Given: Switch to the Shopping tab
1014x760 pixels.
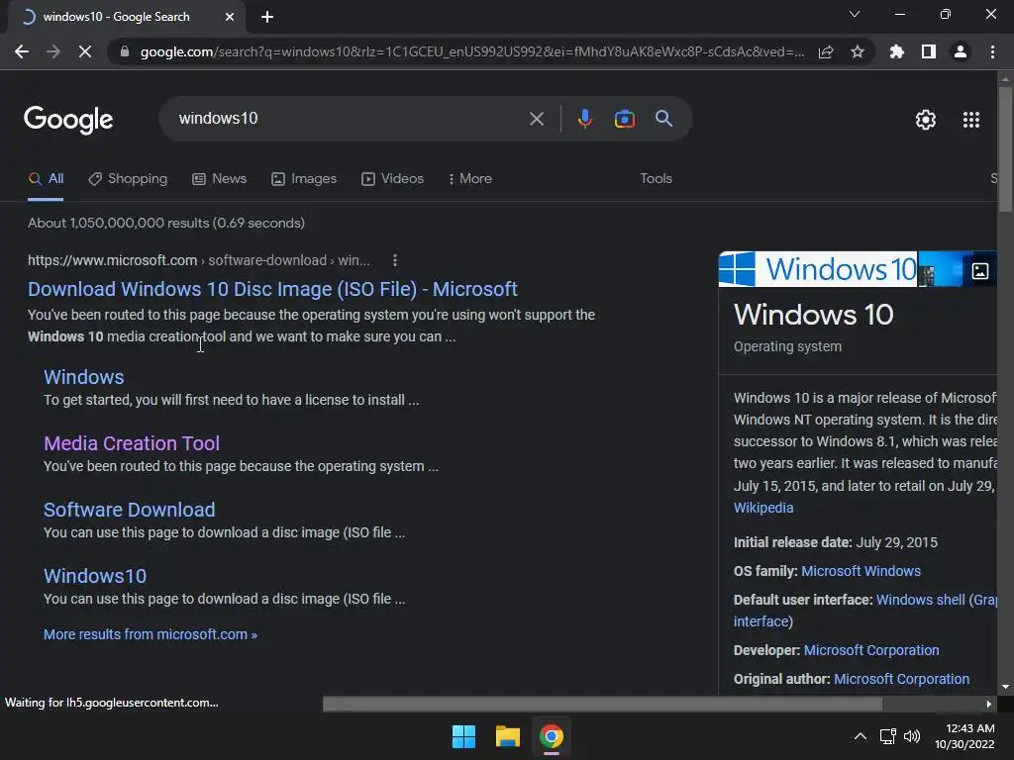Looking at the screenshot, I should (x=128, y=179).
